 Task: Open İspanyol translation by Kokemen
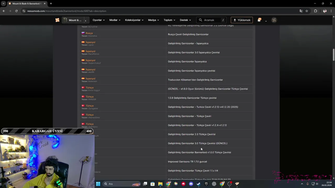(x=90, y=79)
